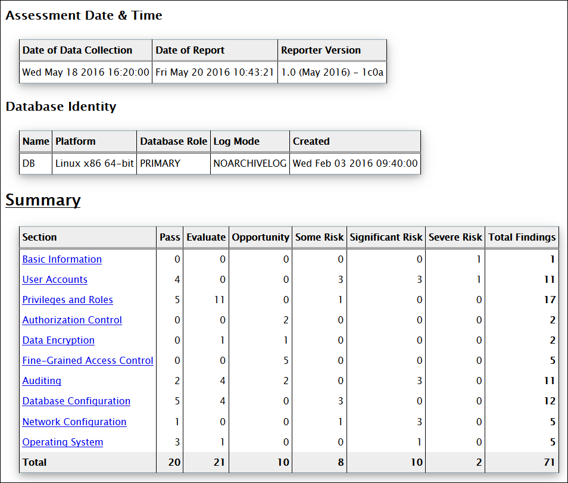Open the Network Configuration link
Screen dimensions: 568x483
(74, 422)
